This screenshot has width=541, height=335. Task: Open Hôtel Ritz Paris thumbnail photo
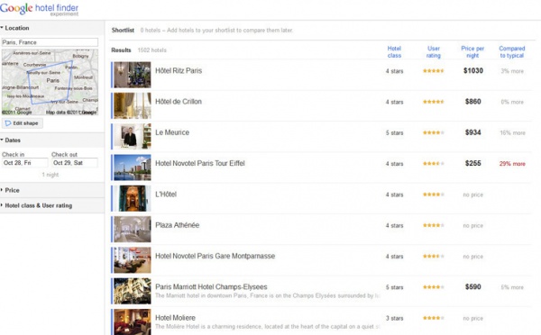click(x=133, y=75)
